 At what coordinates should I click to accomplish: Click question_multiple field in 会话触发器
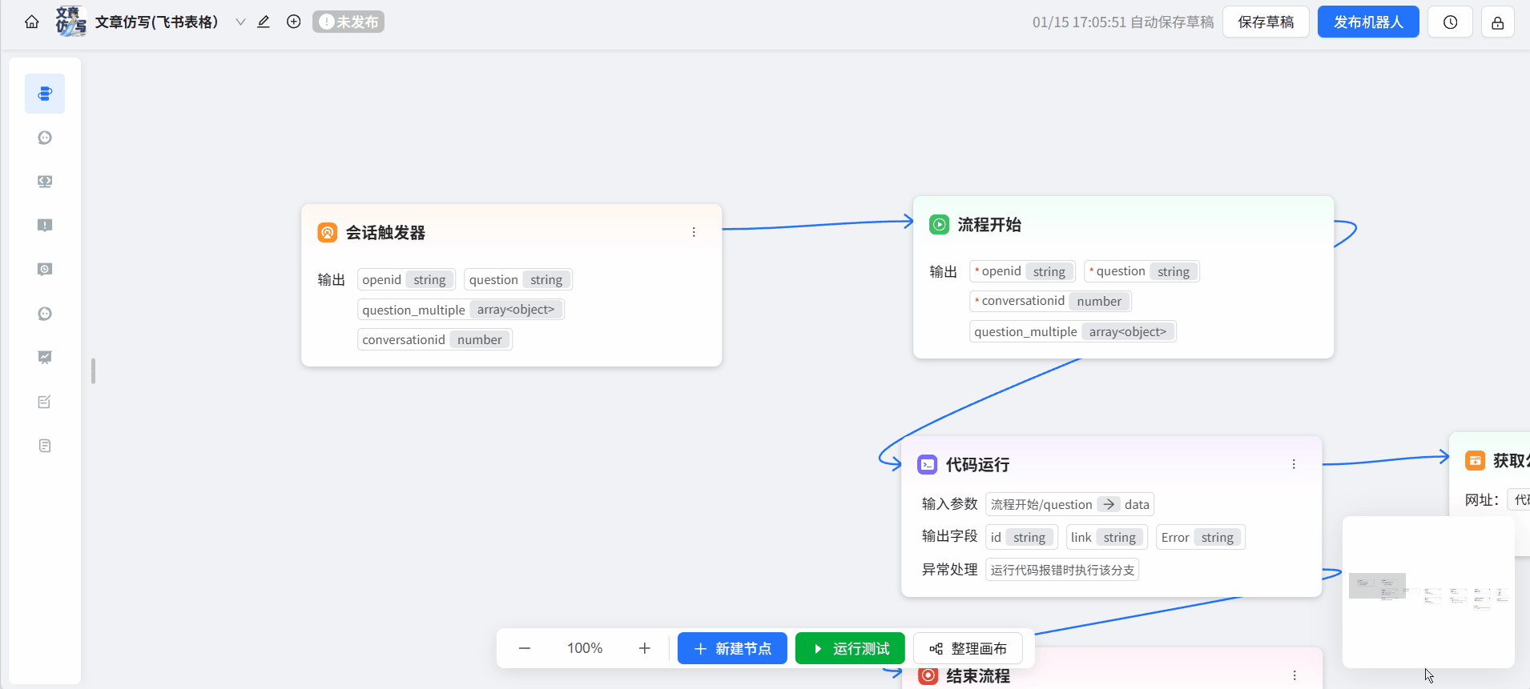pos(461,310)
